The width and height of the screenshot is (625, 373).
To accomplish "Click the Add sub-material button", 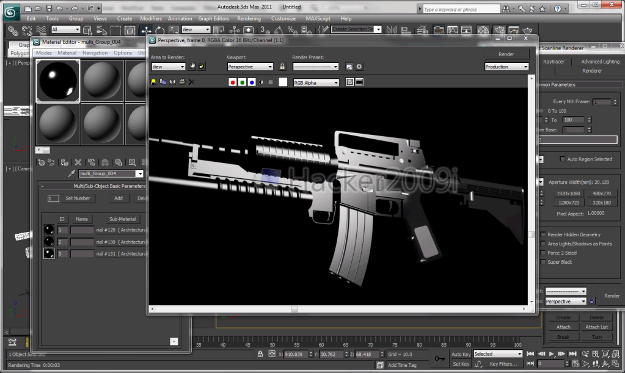I will pos(119,198).
